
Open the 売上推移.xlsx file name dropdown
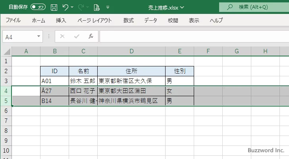click(x=182, y=8)
